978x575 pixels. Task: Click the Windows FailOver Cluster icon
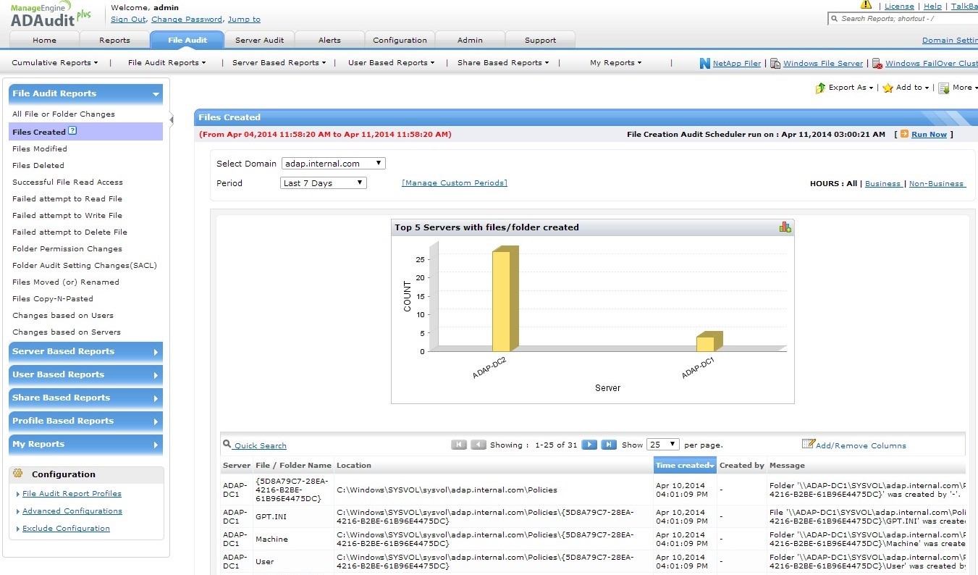pyautogui.click(x=877, y=64)
